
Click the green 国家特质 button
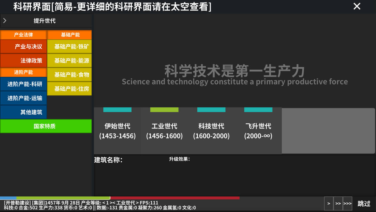pos(46,126)
